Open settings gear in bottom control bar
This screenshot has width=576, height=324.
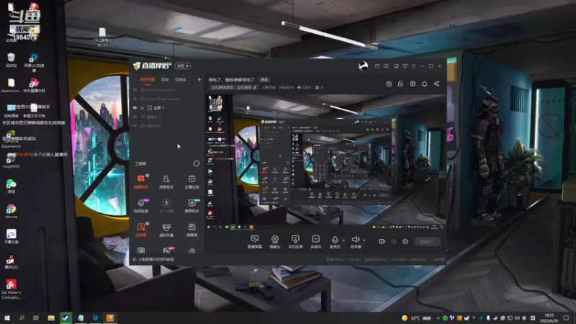(405, 241)
